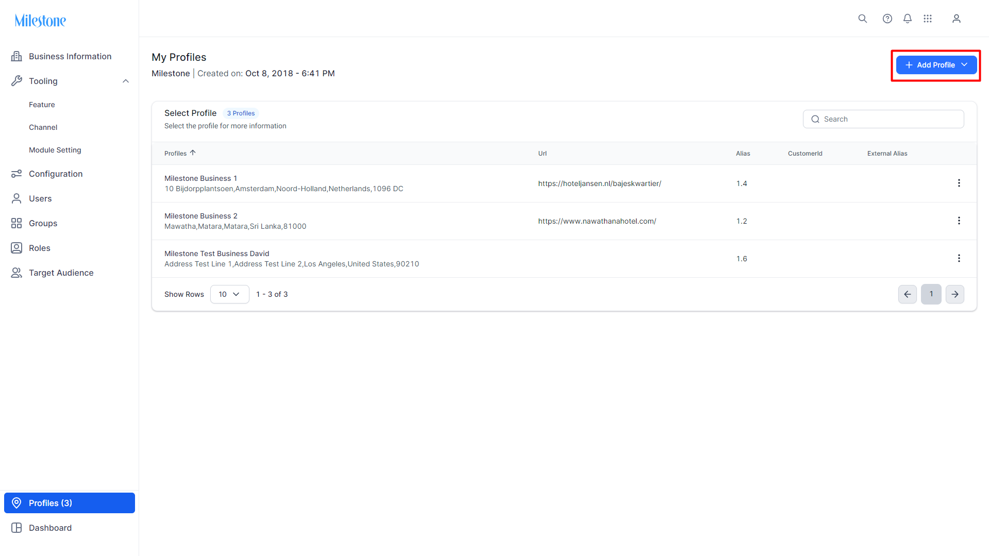This screenshot has width=989, height=556.
Task: Open the Dashboard sidebar item
Action: click(70, 528)
